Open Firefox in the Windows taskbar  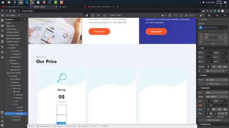44,2
